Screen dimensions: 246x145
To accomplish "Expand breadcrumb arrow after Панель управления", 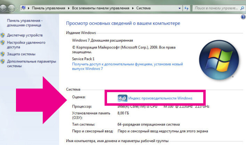I will [x=68, y=8].
